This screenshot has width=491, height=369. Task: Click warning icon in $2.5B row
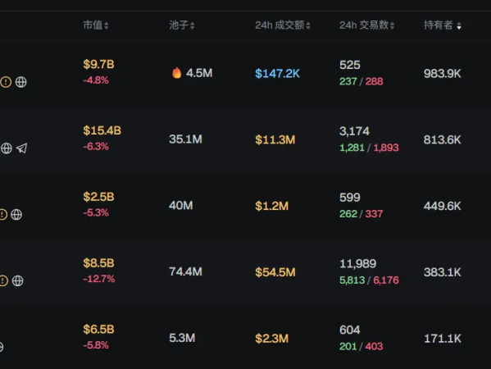(3, 215)
